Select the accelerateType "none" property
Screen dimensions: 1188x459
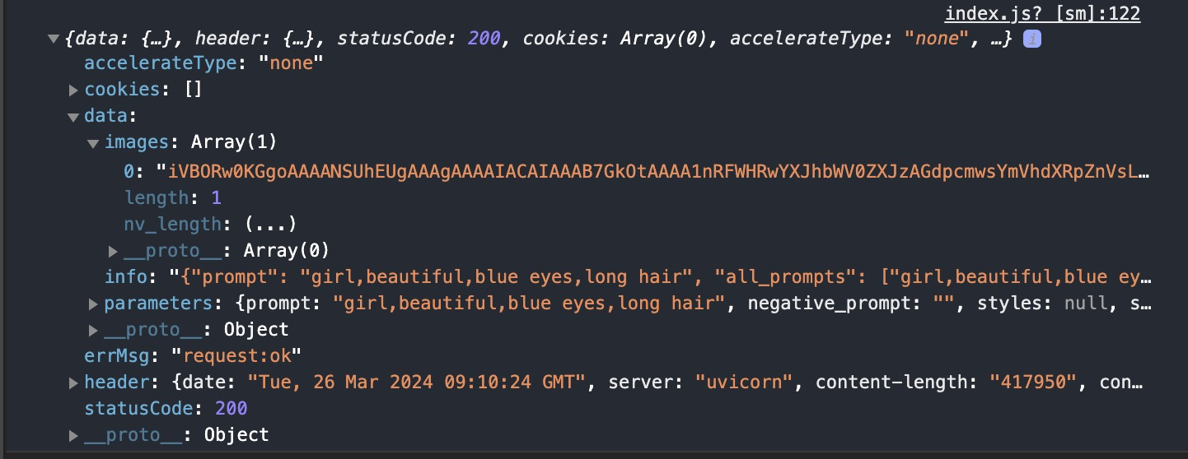(204, 63)
